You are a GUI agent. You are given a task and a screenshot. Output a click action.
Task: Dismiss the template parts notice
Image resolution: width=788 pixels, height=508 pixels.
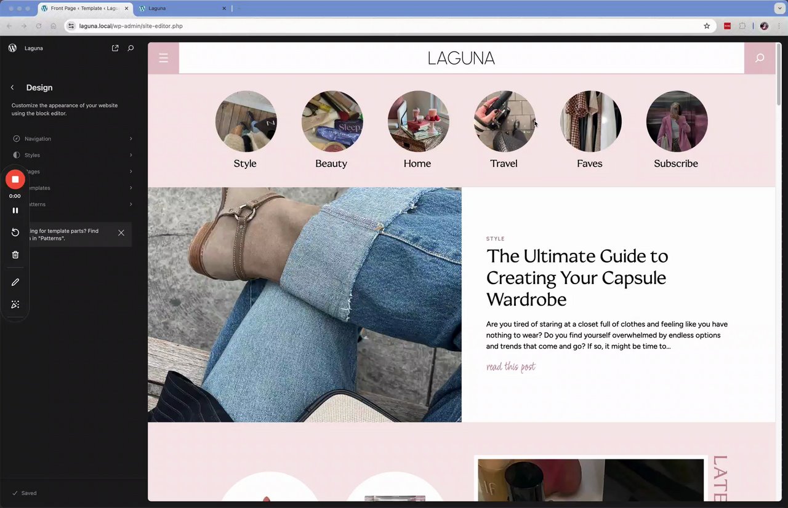(x=121, y=232)
